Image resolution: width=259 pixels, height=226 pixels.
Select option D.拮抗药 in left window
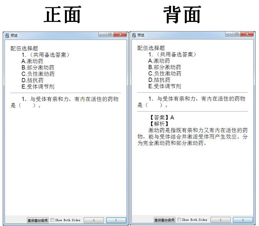pos(32,80)
